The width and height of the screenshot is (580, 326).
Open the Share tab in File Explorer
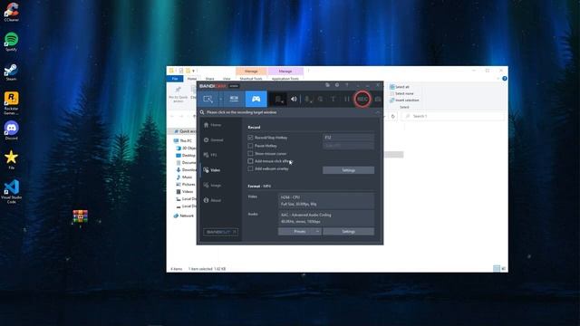coord(209,79)
